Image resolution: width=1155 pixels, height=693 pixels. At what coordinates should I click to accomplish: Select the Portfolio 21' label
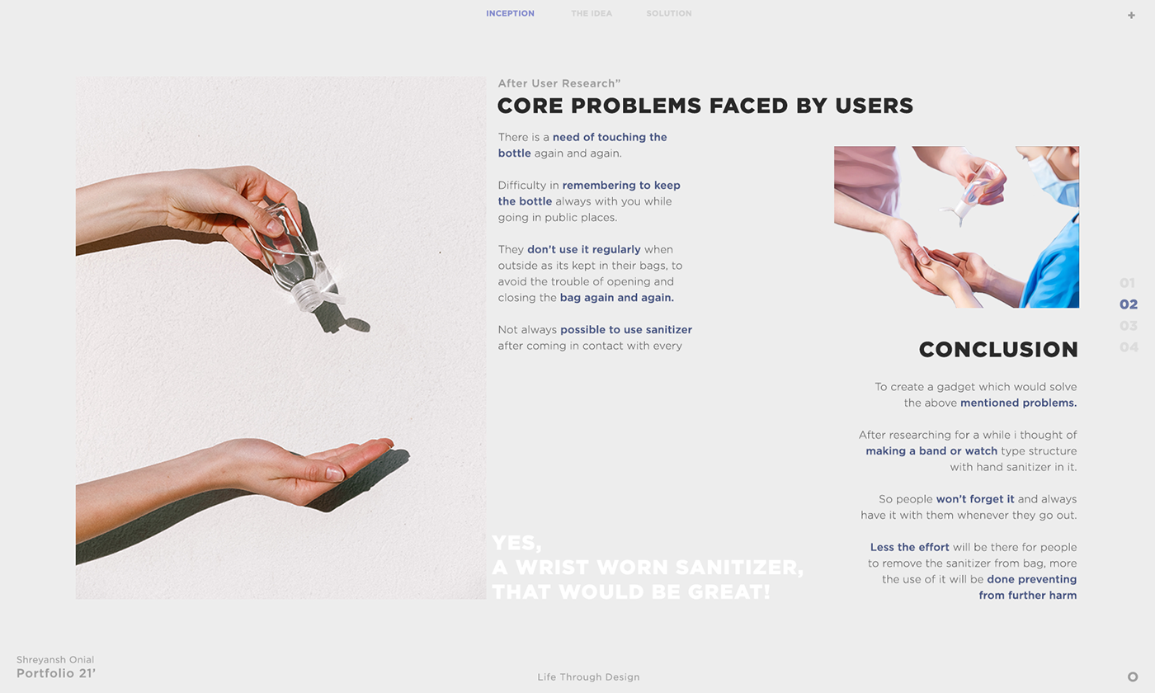(x=56, y=672)
